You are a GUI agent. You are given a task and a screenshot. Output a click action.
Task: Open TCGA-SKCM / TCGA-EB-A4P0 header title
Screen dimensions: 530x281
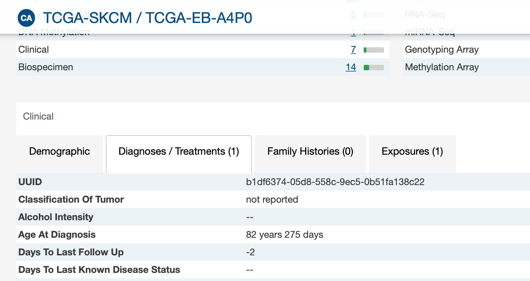click(148, 18)
